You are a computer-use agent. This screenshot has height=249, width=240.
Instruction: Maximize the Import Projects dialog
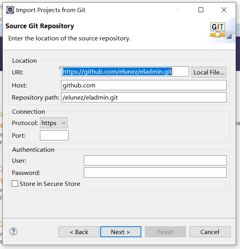(x=201, y=10)
